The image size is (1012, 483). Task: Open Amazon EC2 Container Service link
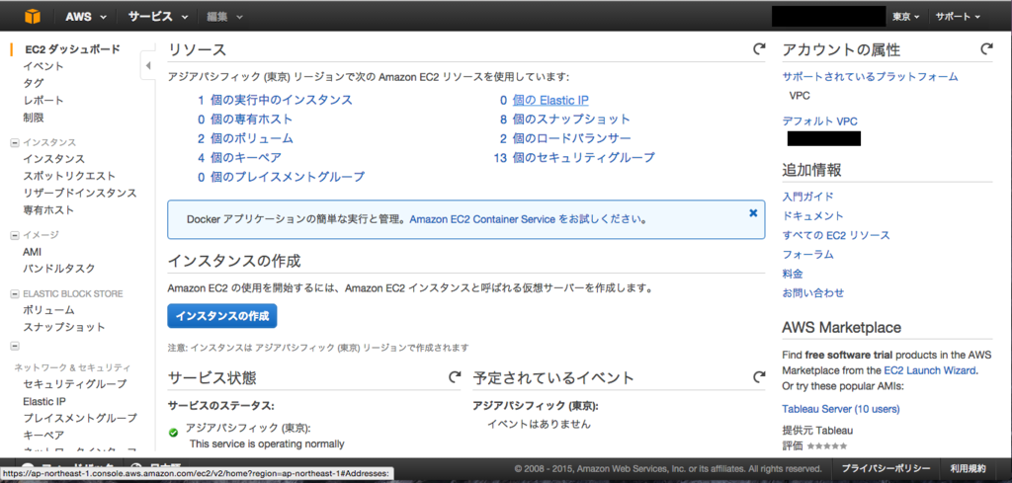tap(482, 219)
